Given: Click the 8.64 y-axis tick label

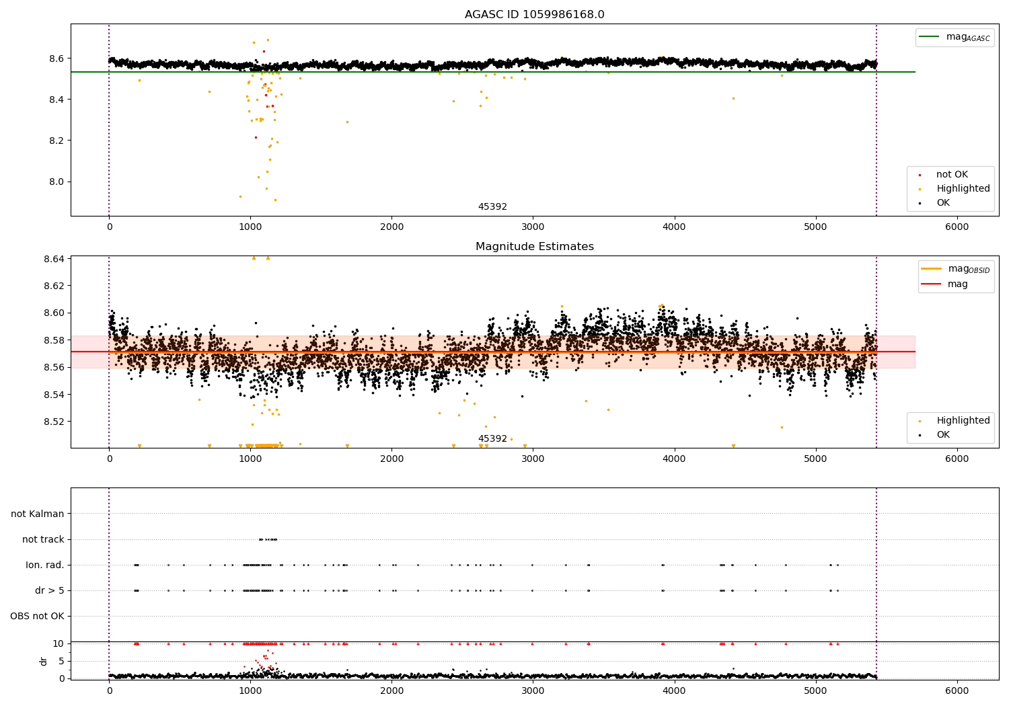Looking at the screenshot, I should point(53,259).
